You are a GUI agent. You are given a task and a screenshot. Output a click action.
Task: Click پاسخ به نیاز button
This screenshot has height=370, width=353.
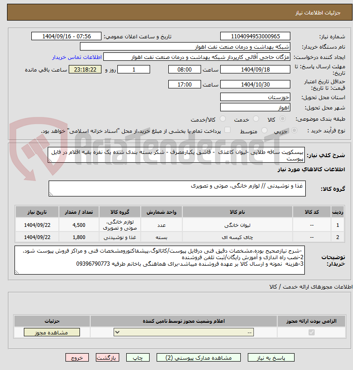point(271,358)
